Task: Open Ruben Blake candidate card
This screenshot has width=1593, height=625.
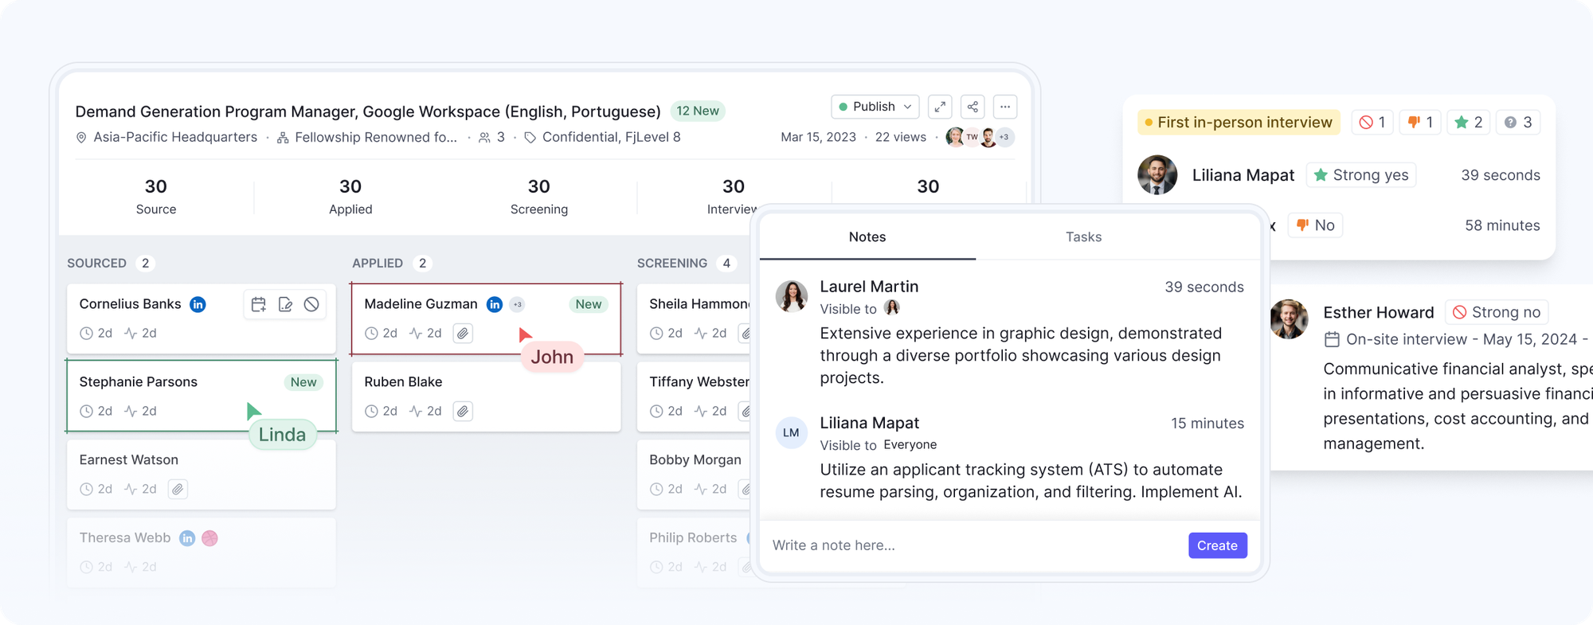Action: pyautogui.click(x=486, y=396)
